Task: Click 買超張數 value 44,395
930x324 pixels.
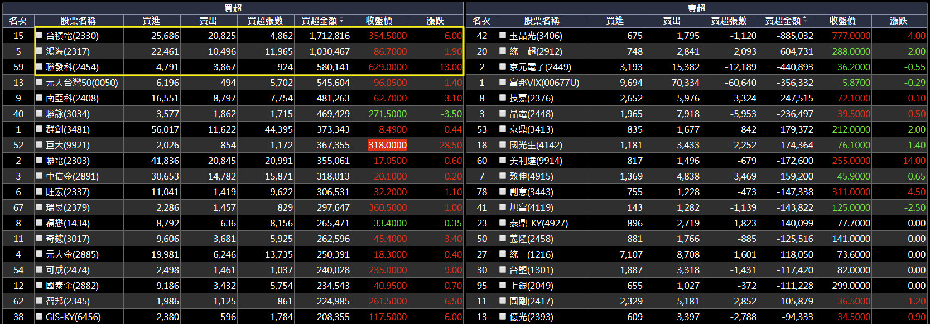Action: [x=279, y=129]
